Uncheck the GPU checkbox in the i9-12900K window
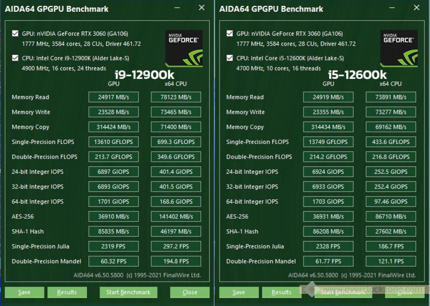The image size is (430, 306). [15, 34]
